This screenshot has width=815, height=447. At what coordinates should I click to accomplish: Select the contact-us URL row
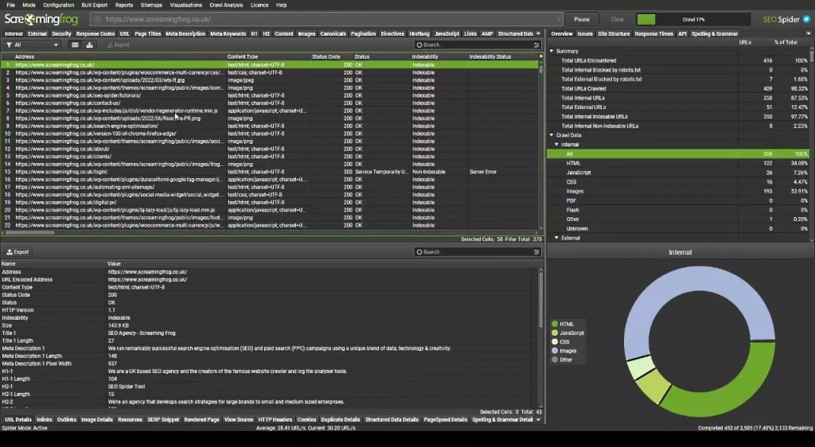pos(269,103)
